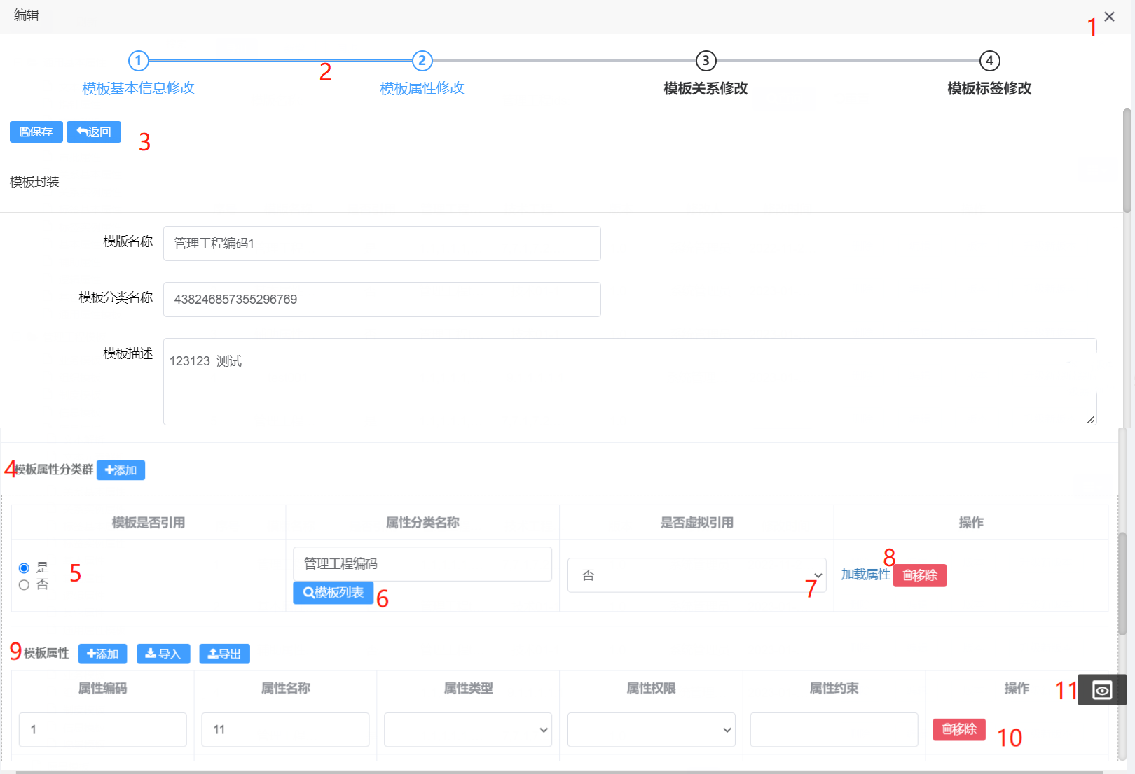This screenshot has width=1135, height=774.
Task: Click the 模版名称 input field
Action: [x=382, y=244]
